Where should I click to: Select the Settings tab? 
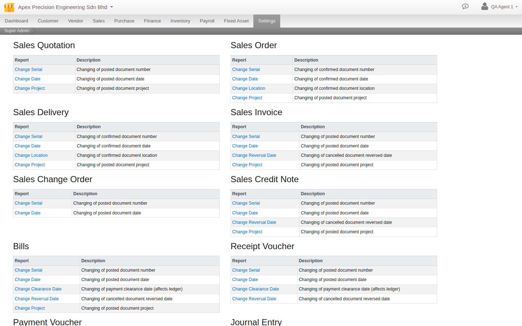[x=267, y=21]
